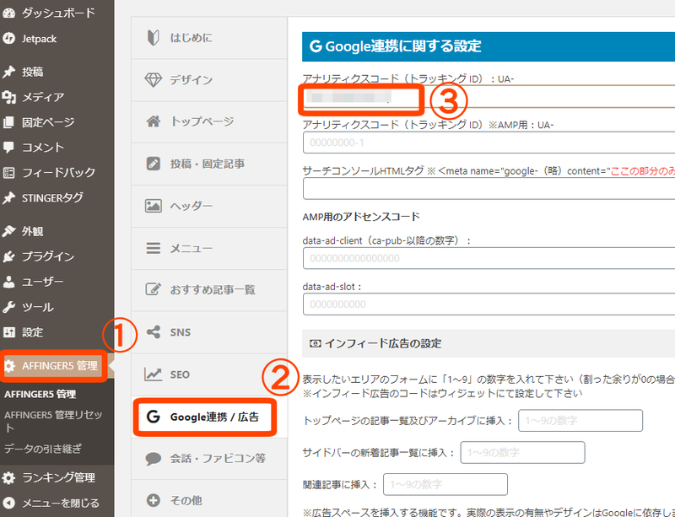675x517 pixels.
Task: Click the pencil icon beside 投稿・固定記事
Action: 154,164
